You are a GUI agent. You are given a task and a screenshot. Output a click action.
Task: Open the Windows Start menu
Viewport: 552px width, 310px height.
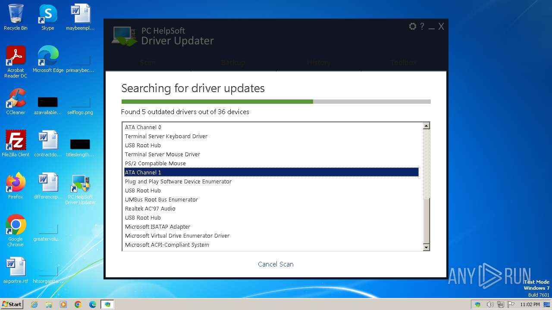(12, 304)
